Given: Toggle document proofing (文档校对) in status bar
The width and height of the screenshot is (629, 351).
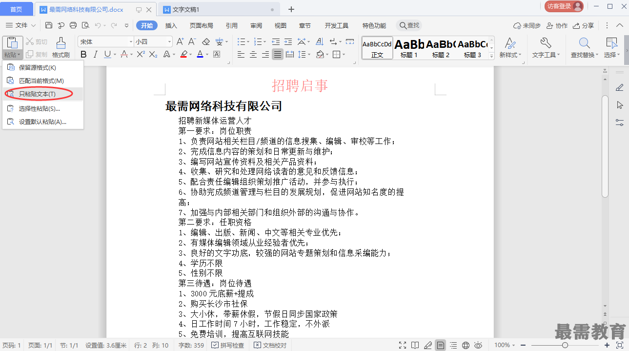Looking at the screenshot, I should coord(270,345).
